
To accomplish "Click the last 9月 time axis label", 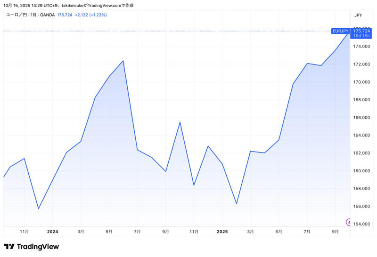I will (x=335, y=232).
